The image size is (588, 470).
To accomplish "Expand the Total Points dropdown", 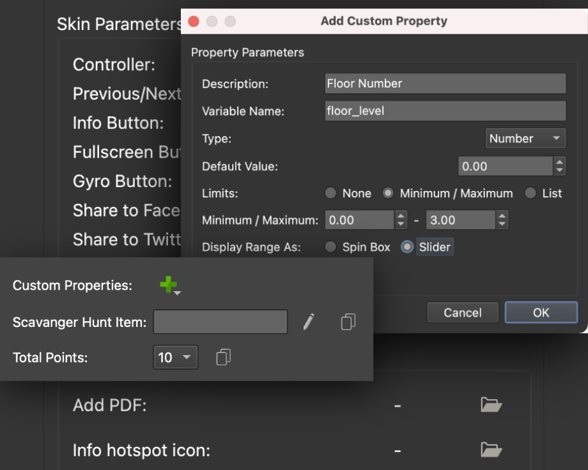I will point(175,358).
